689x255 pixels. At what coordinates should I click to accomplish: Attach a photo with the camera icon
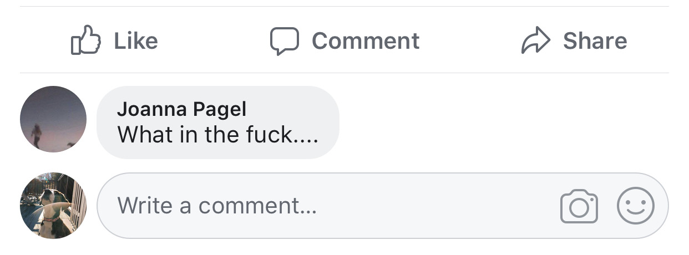[579, 206]
